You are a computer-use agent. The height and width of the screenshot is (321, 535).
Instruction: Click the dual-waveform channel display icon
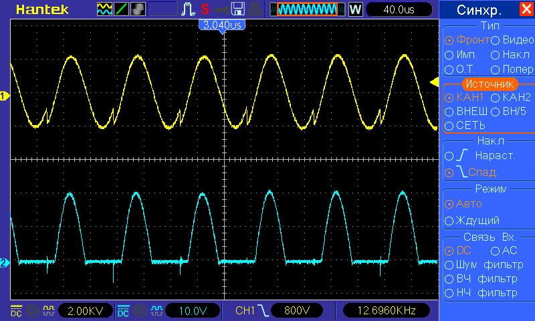point(104,9)
